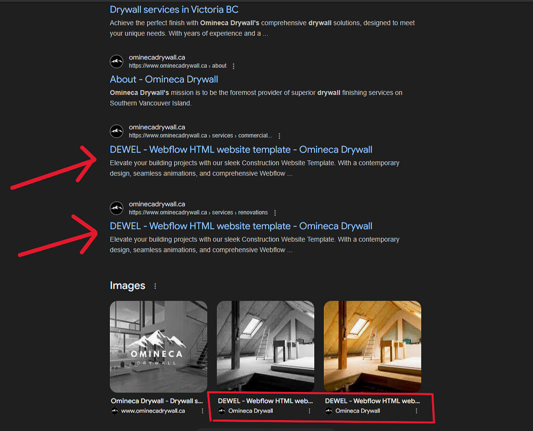Open the "About - Omineca Drywall" link
The image size is (533, 431).
point(164,79)
